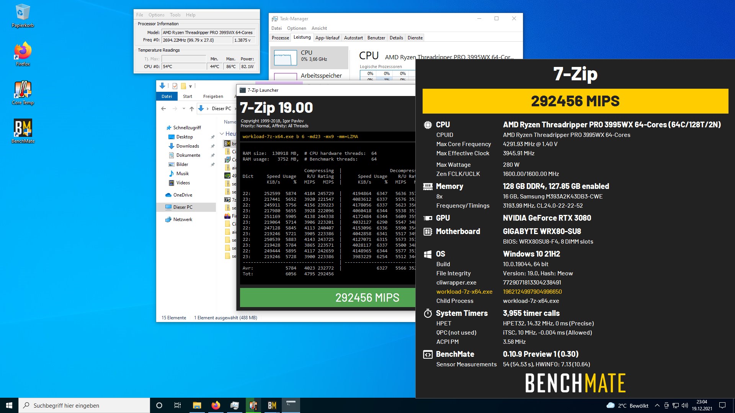
Task: Switch to 7-Zip console in taskbar
Action: (291, 405)
